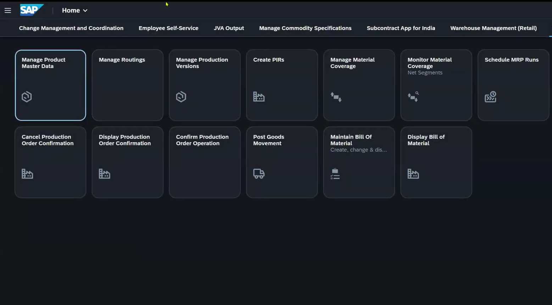The image size is (552, 305).
Task: Click the Monitor Material Coverage tile icon
Action: (x=413, y=97)
